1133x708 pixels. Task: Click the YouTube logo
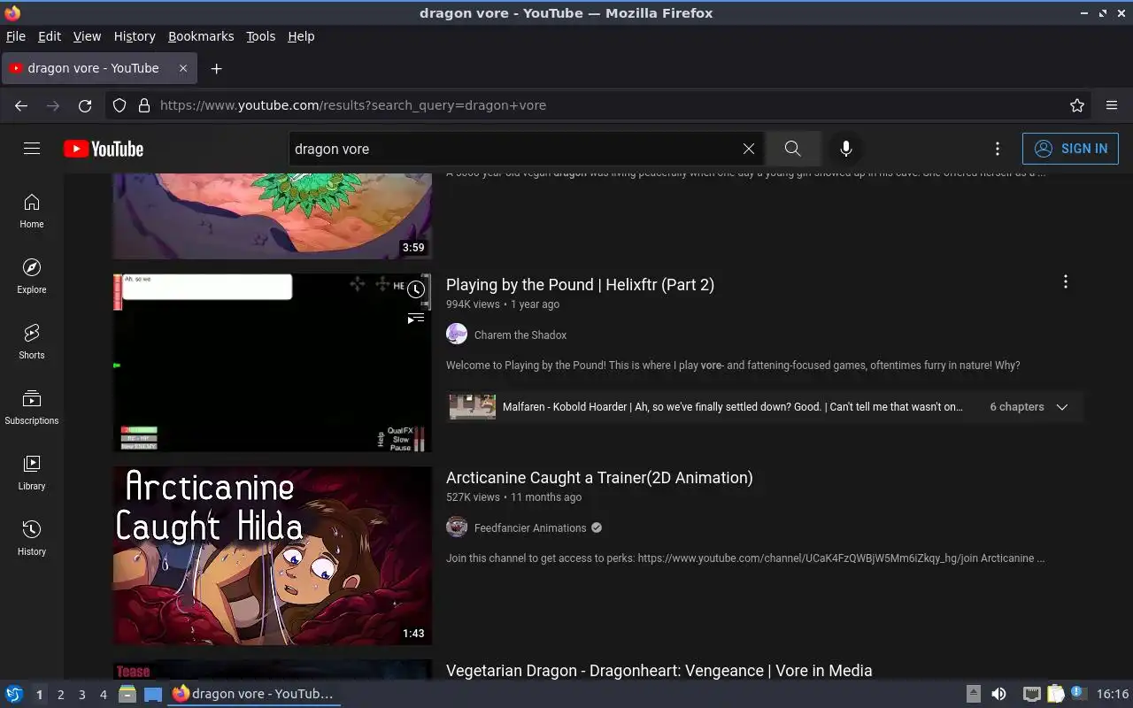point(104,149)
